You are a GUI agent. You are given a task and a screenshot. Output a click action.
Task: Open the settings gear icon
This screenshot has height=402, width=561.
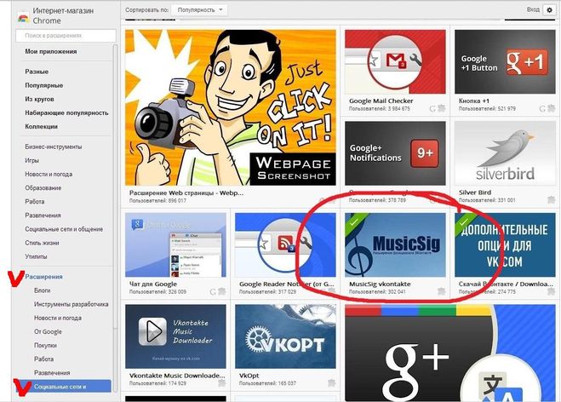[x=550, y=10]
